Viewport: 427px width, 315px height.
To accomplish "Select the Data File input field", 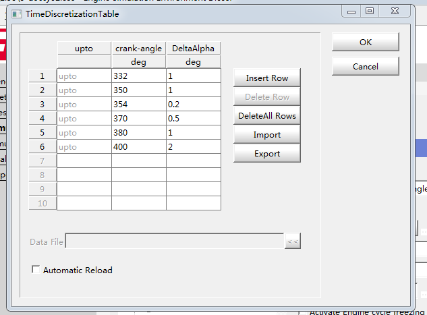I will pyautogui.click(x=174, y=241).
